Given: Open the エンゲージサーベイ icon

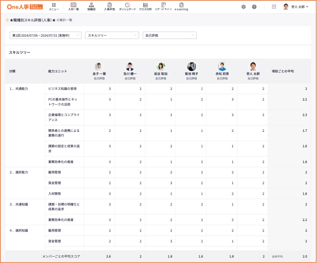Looking at the screenshot, I should click(163, 7).
